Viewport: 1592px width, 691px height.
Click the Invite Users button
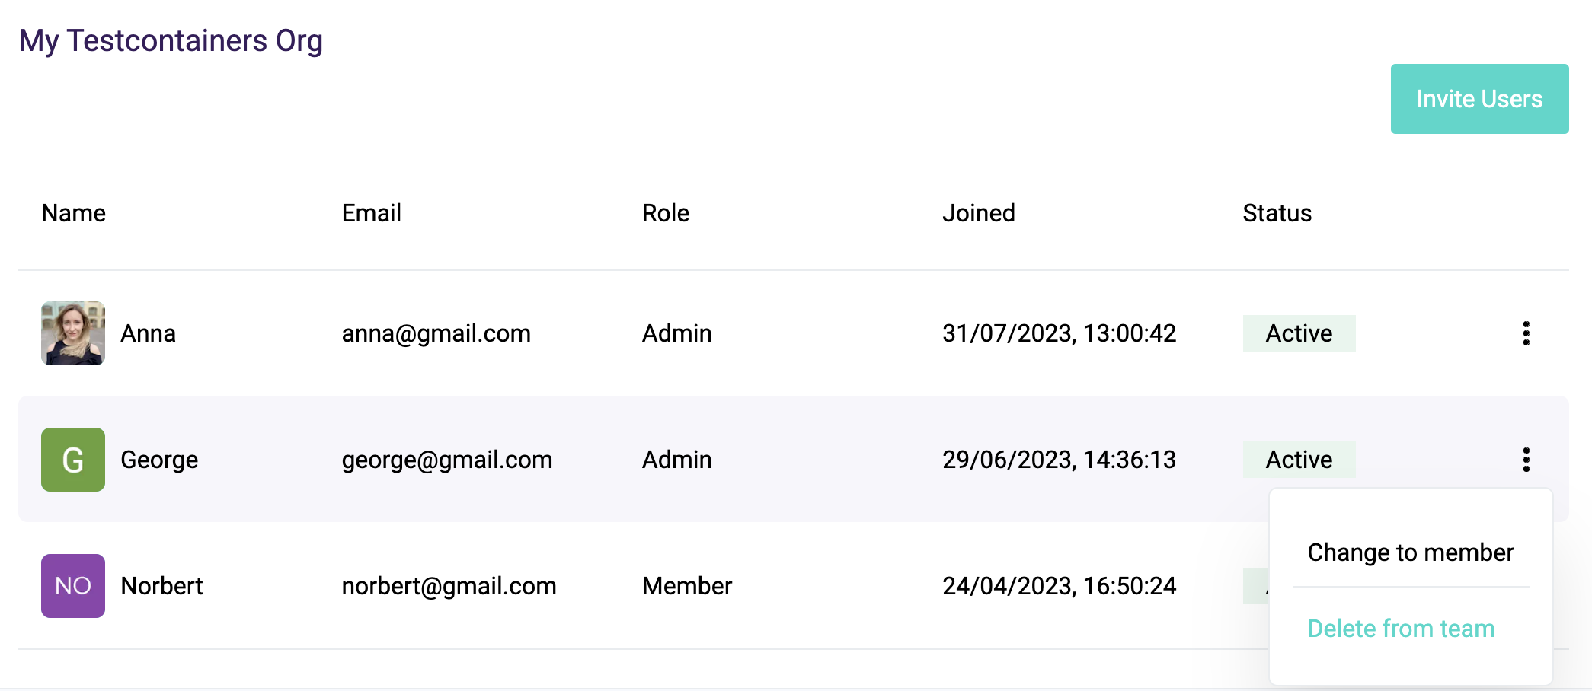pos(1479,98)
